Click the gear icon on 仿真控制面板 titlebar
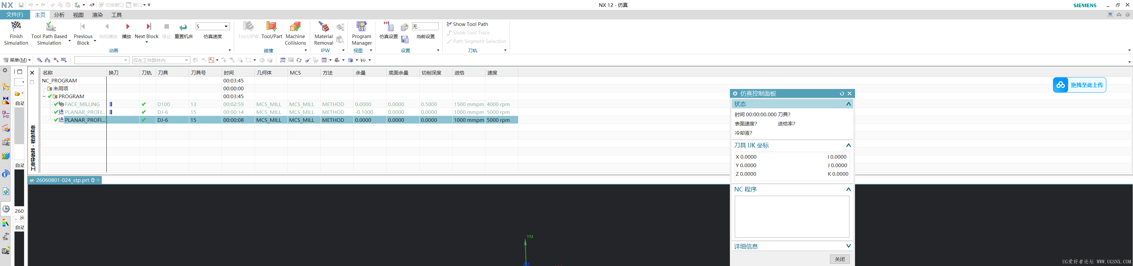 tap(735, 93)
